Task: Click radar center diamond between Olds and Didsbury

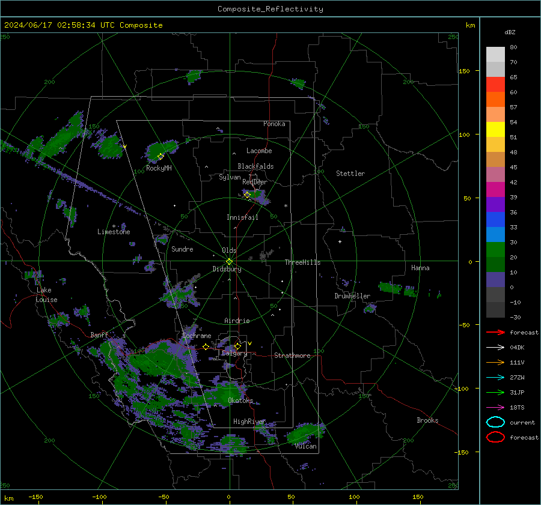Action: point(229,262)
